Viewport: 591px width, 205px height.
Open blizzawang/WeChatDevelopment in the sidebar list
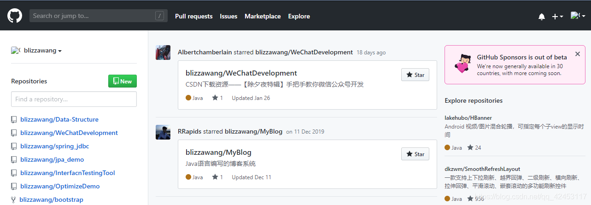[x=69, y=133]
